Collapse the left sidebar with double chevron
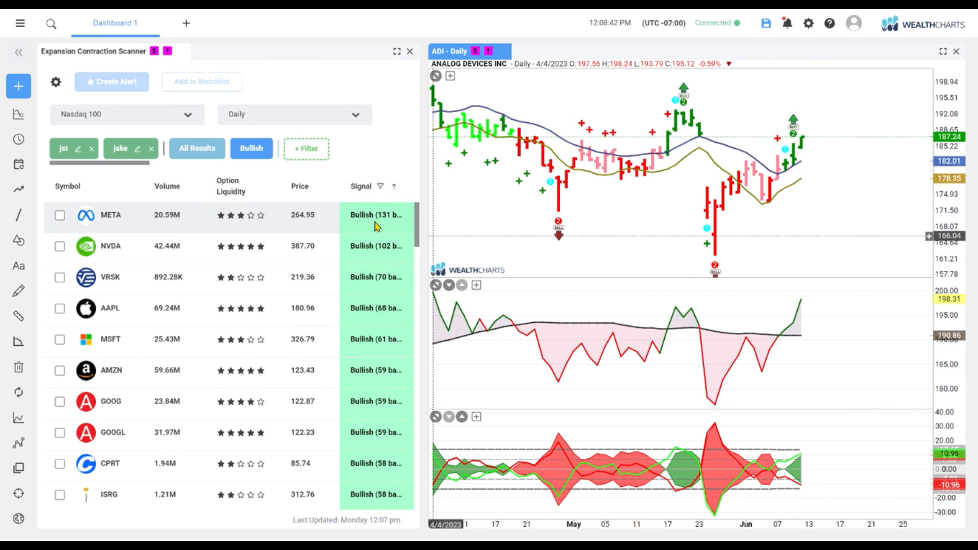This screenshot has width=978, height=550. 19,52
